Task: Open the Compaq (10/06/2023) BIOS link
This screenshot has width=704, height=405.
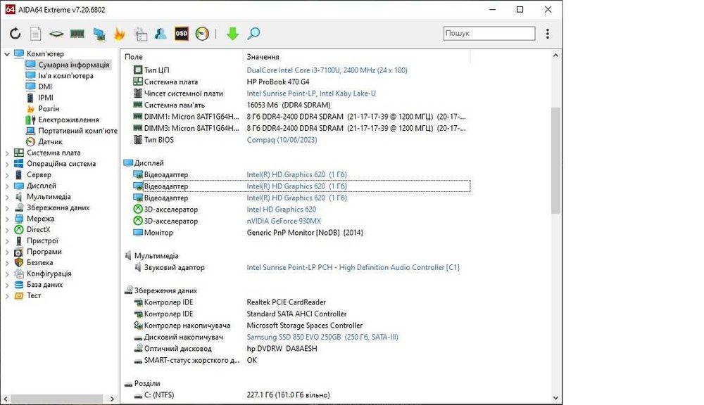Action: 282,140
